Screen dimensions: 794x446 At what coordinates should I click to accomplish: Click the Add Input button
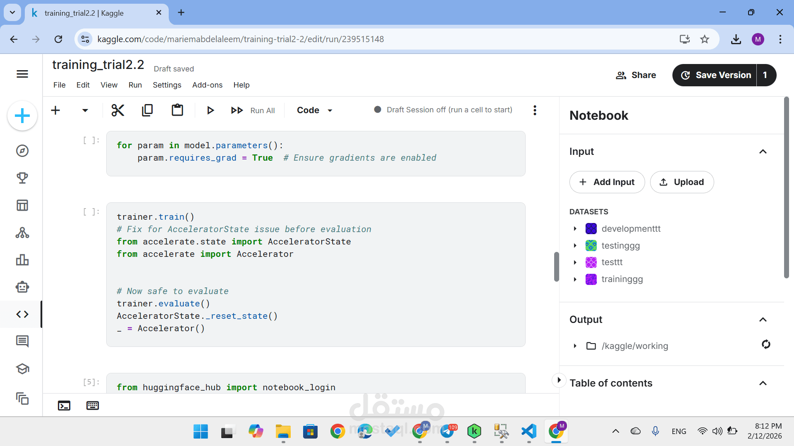pyautogui.click(x=607, y=182)
